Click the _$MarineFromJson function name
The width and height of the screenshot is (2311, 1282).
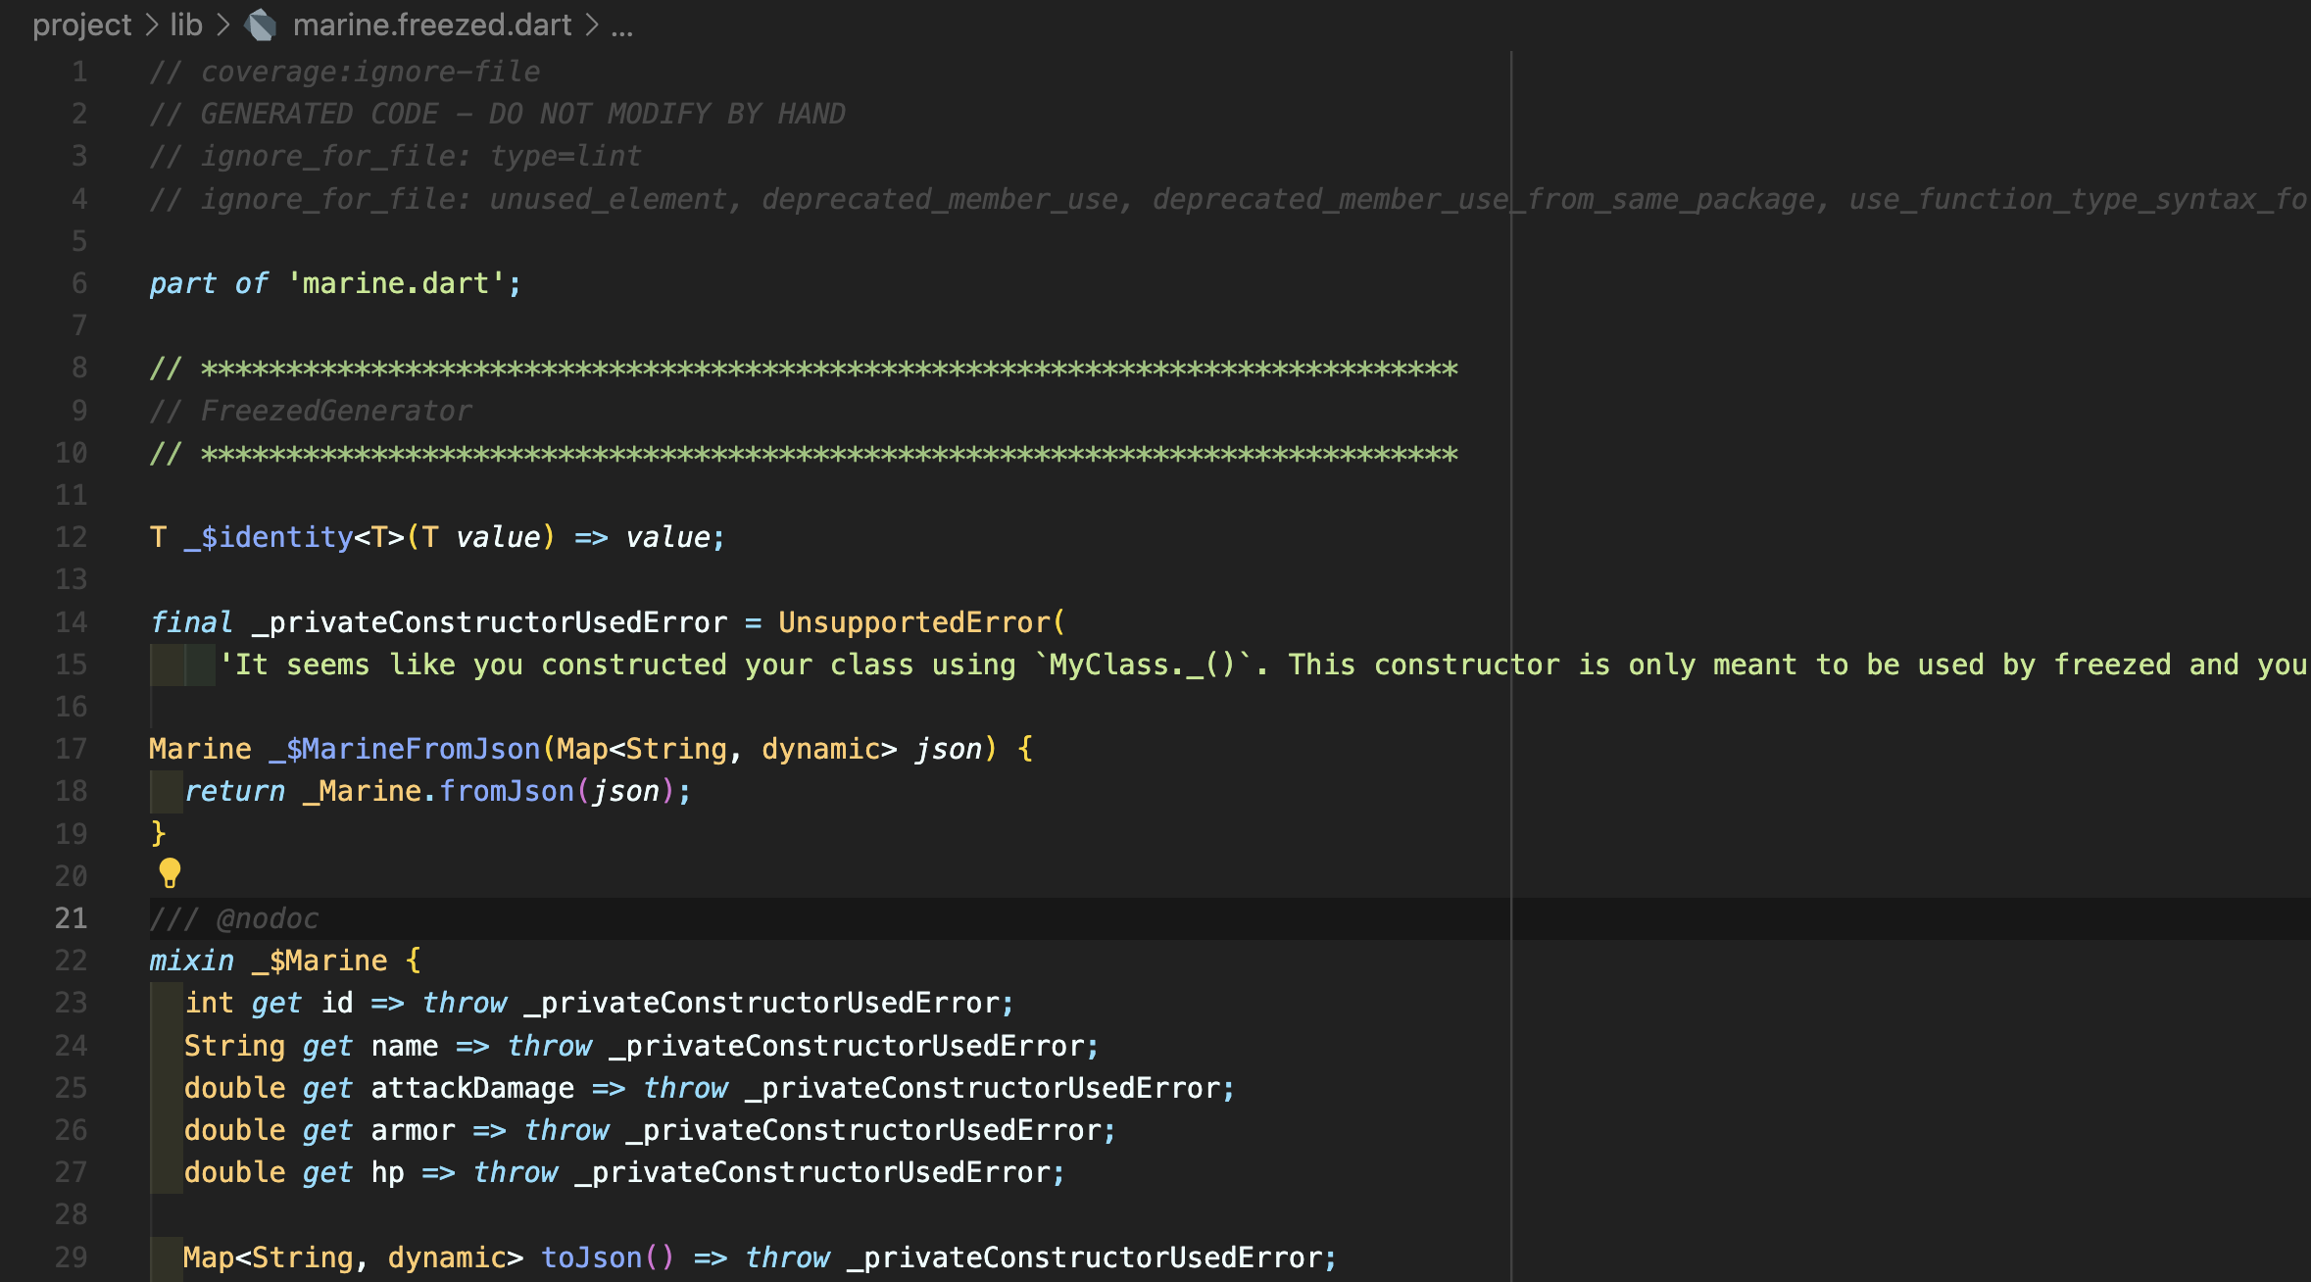point(404,749)
